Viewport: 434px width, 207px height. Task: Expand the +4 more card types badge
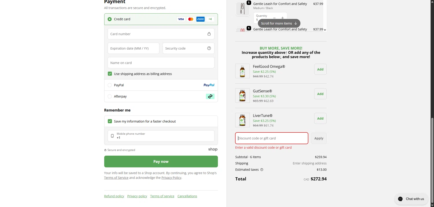tap(210, 19)
